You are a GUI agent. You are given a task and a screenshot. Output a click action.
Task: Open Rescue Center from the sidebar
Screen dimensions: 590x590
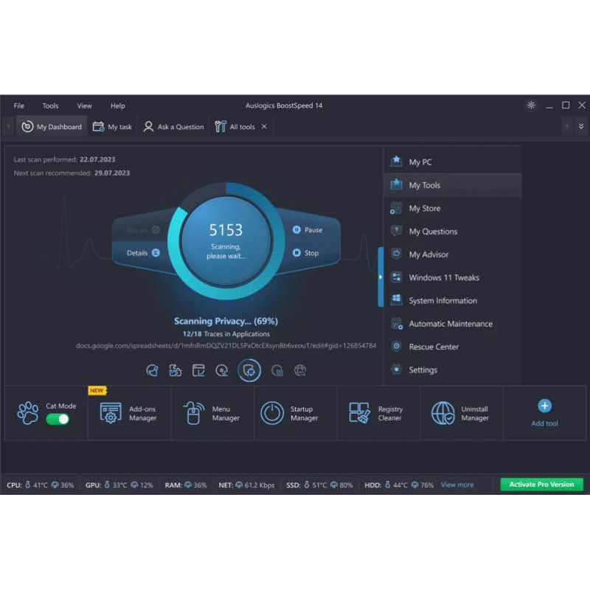click(x=434, y=347)
